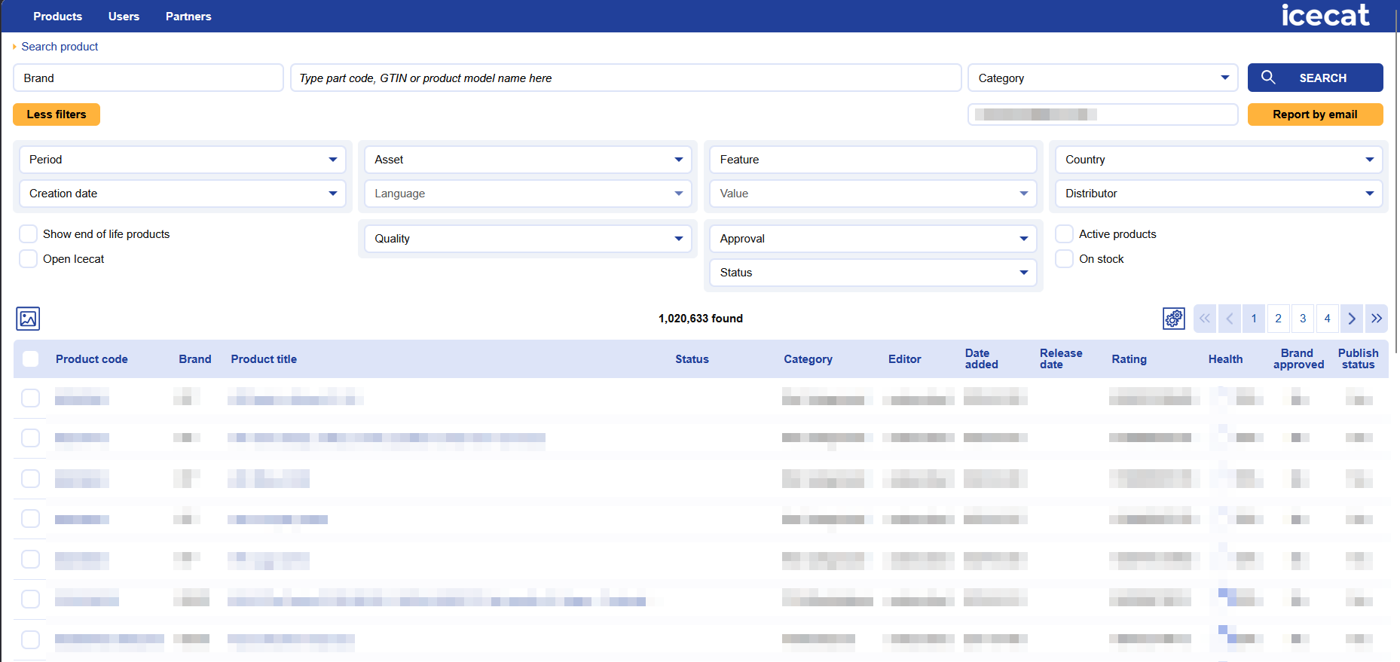This screenshot has width=1400, height=662.
Task: Sort by Brand approved column
Action: [1298, 358]
